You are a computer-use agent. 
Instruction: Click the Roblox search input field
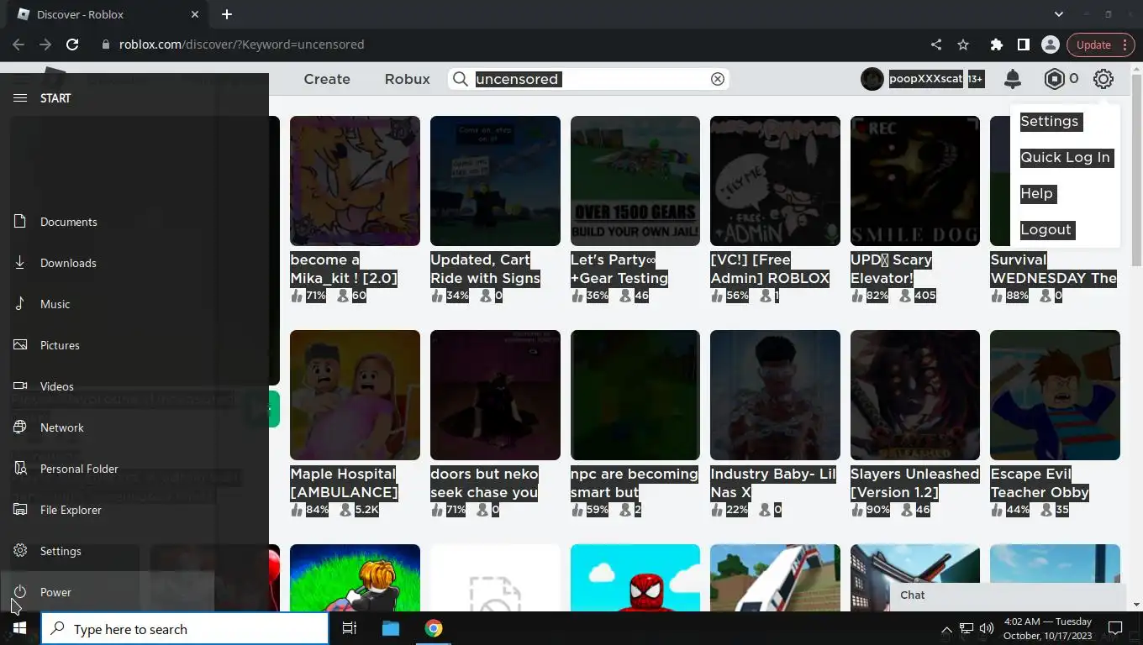click(588, 79)
